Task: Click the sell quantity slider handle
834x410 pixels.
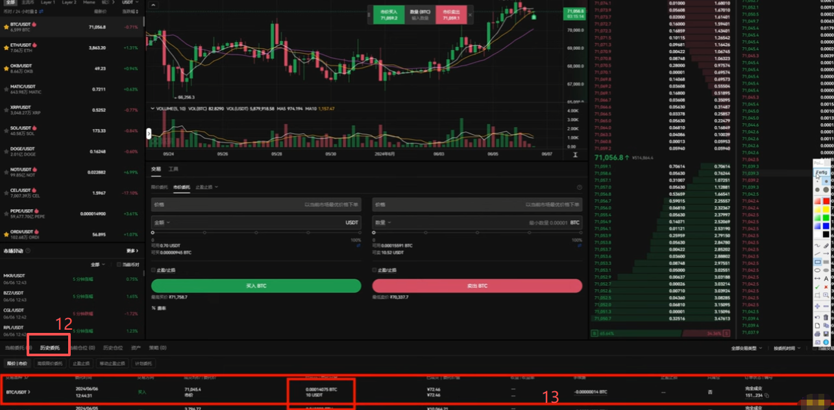Action: [374, 233]
